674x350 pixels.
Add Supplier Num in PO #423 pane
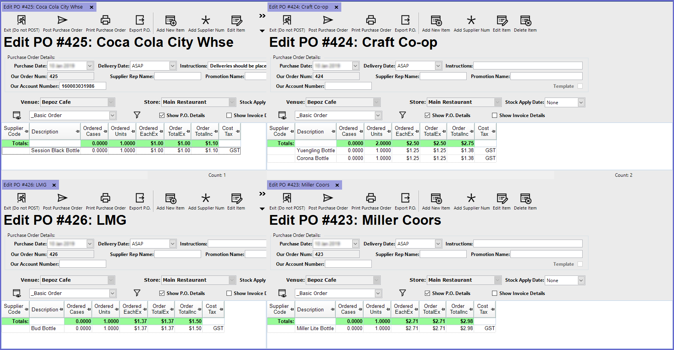click(471, 202)
